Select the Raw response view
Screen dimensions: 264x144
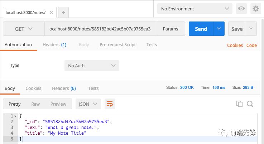tap(35, 104)
